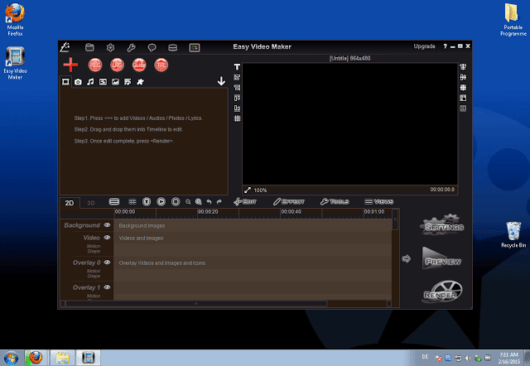
Task: Click the align-right icon left of preview
Action: click(x=238, y=88)
